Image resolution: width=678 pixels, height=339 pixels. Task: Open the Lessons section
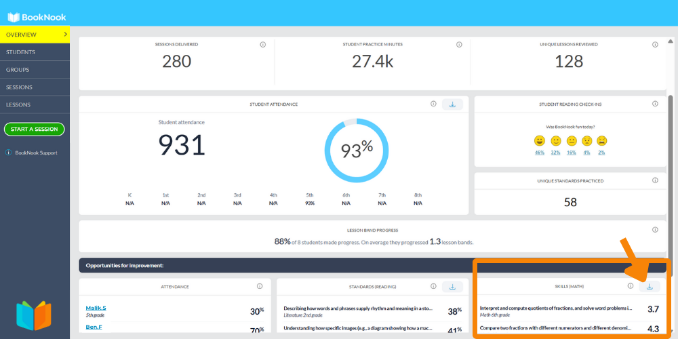point(35,104)
